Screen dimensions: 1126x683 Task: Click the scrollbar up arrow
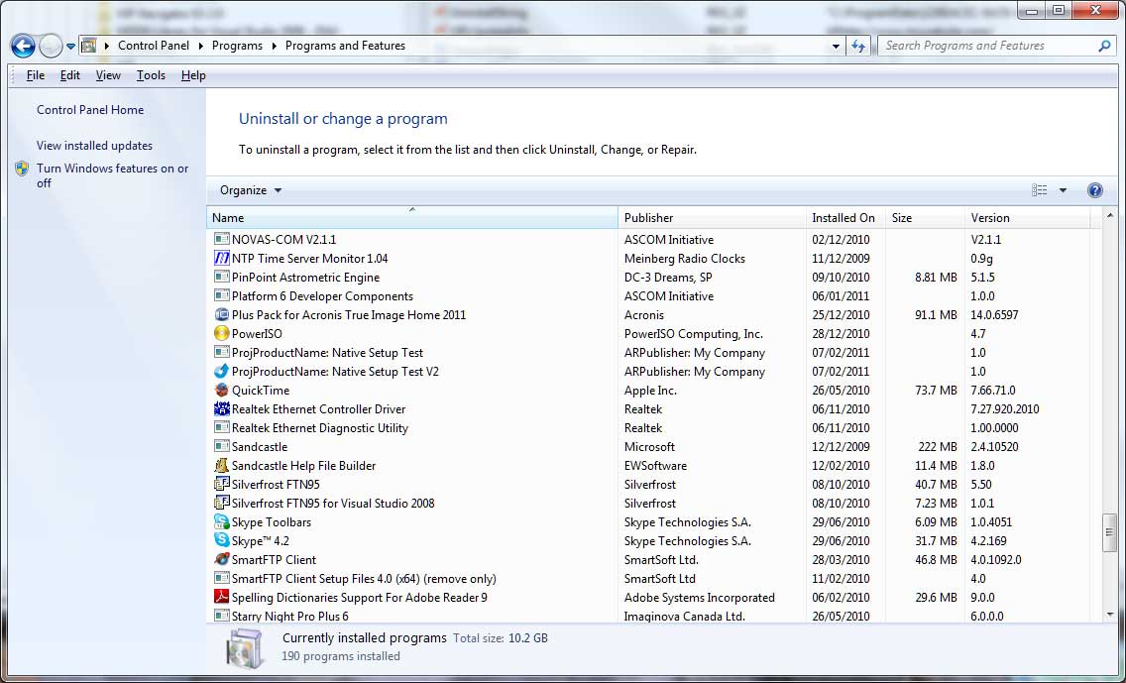[x=1110, y=215]
